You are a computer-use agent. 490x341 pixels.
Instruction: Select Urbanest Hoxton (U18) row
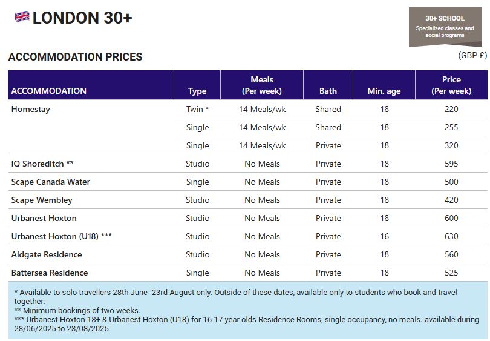point(248,236)
